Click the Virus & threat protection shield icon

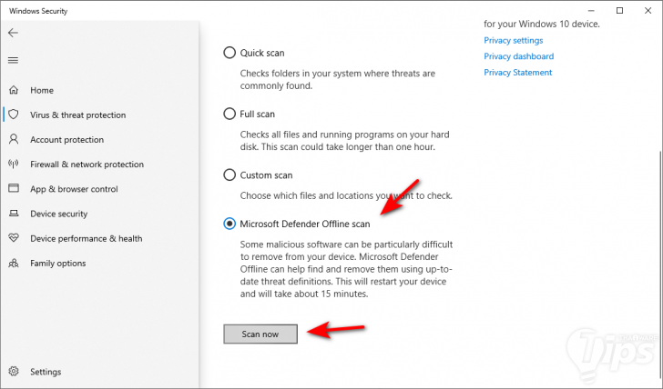13,115
